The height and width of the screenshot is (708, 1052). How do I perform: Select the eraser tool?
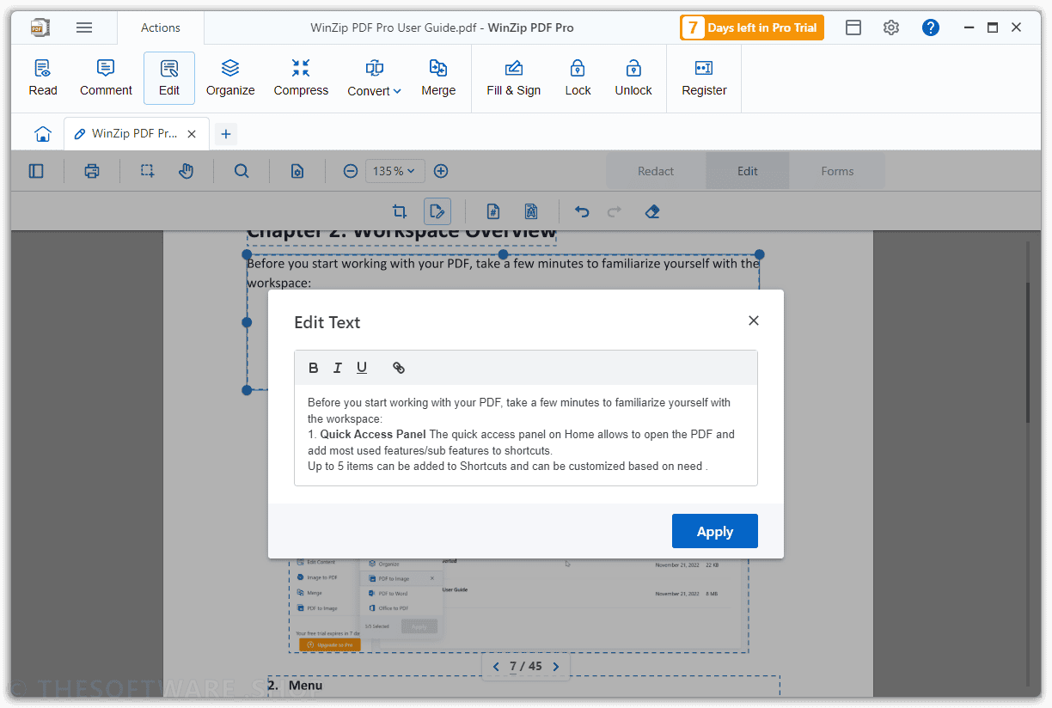tap(652, 211)
